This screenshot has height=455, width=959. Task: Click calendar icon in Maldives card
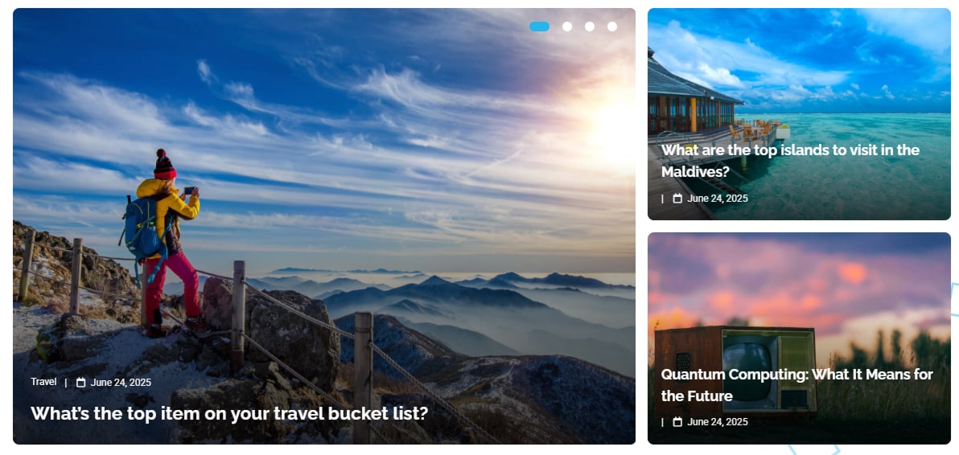click(677, 198)
